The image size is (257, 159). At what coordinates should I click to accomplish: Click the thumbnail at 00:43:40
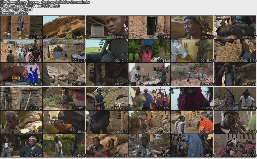pos(22,146)
